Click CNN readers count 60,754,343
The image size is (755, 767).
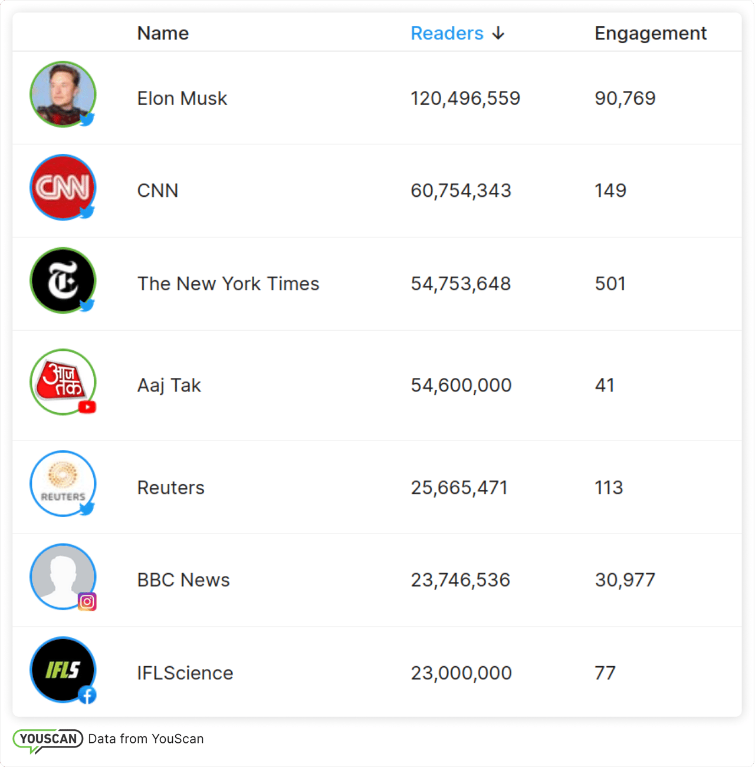(461, 191)
